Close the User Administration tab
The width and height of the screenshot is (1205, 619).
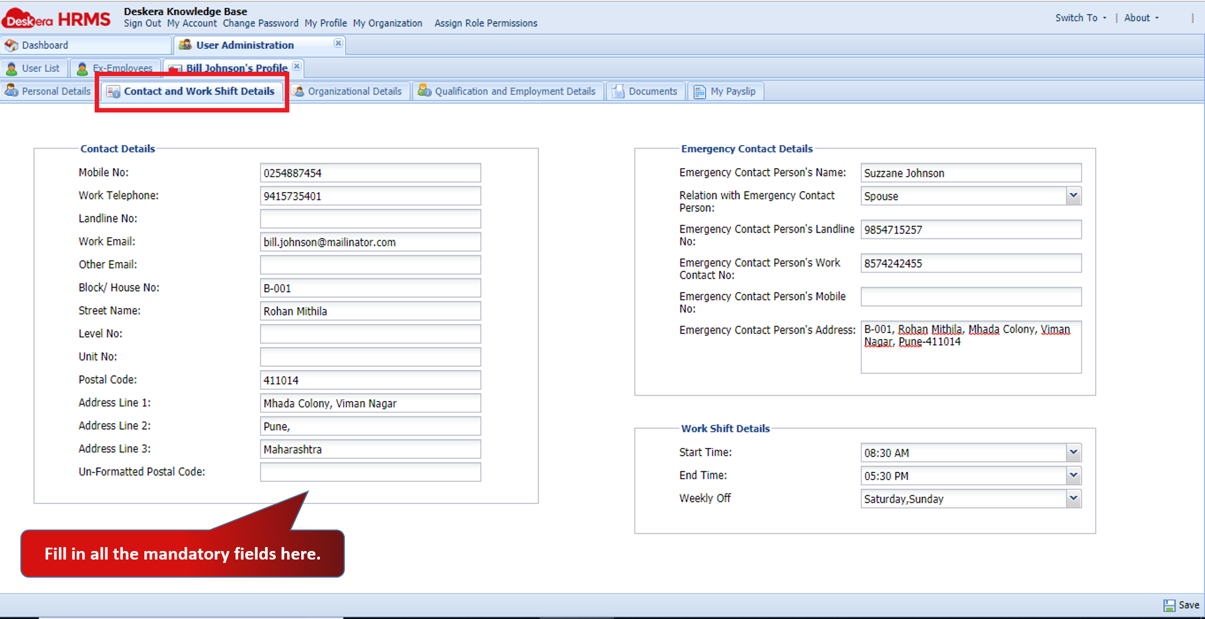tap(338, 43)
